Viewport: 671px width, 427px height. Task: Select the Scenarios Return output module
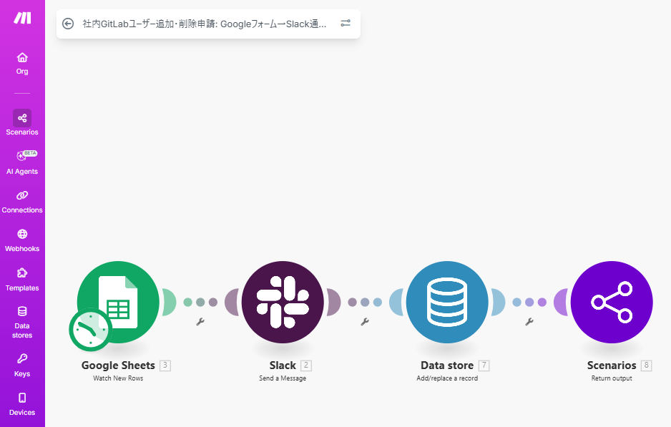pos(612,302)
